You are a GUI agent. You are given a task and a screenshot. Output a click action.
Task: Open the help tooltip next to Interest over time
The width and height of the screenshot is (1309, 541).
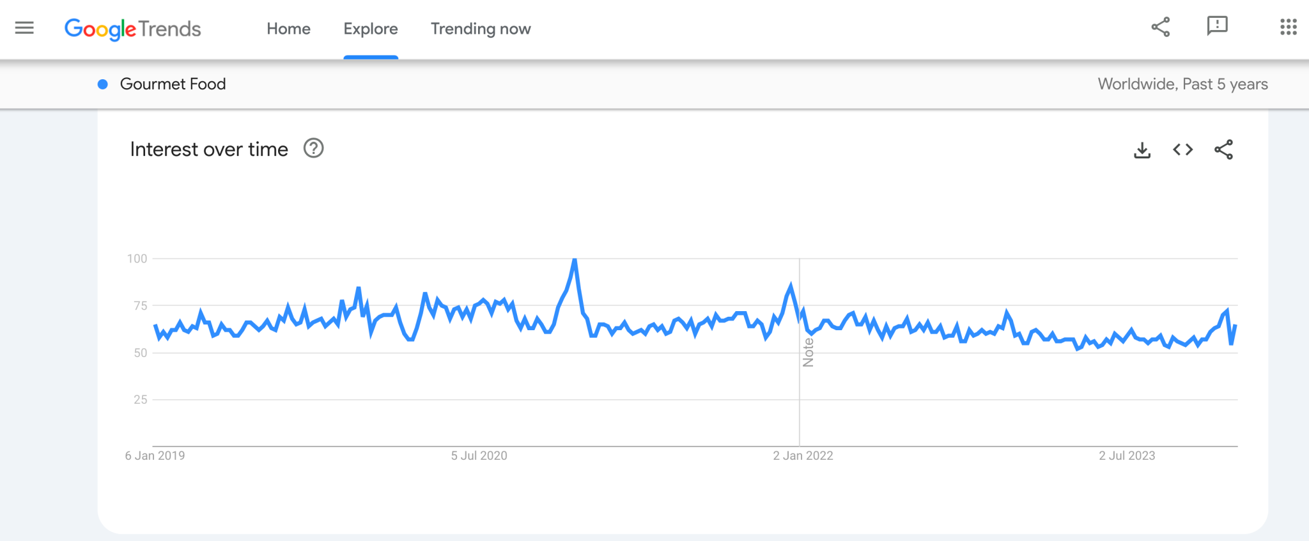tap(313, 148)
